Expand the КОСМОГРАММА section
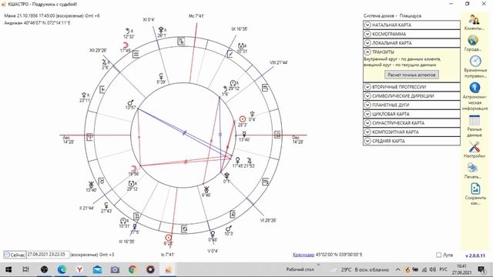Viewport: 493px width, 277px height. [x=411, y=34]
